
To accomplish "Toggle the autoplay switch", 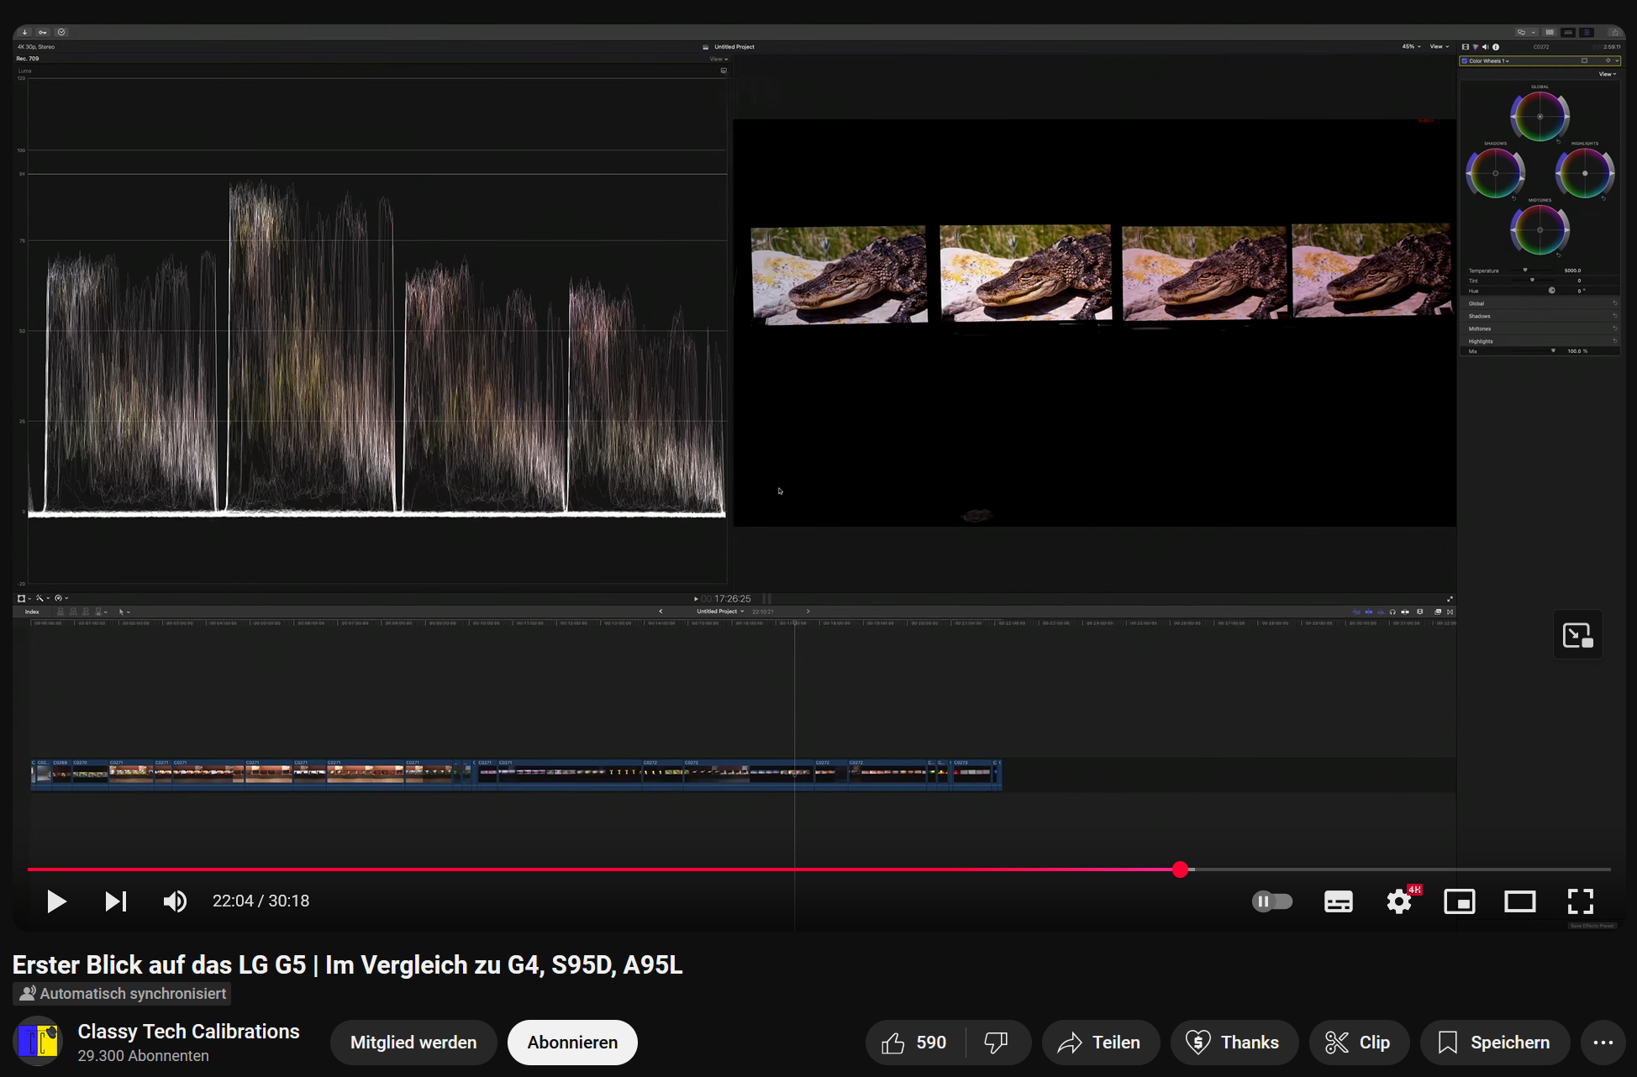I will (1272, 901).
